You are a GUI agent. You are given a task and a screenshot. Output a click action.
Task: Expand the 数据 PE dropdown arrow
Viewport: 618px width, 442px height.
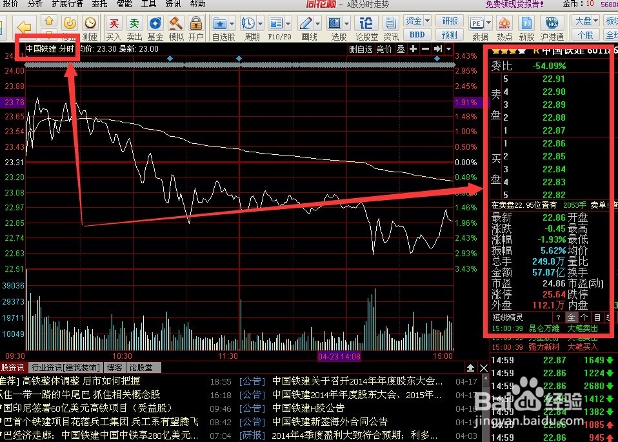(489, 23)
